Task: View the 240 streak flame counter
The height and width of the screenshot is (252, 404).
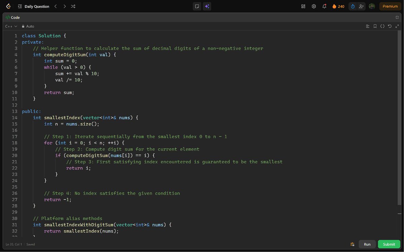Action: tap(338, 6)
